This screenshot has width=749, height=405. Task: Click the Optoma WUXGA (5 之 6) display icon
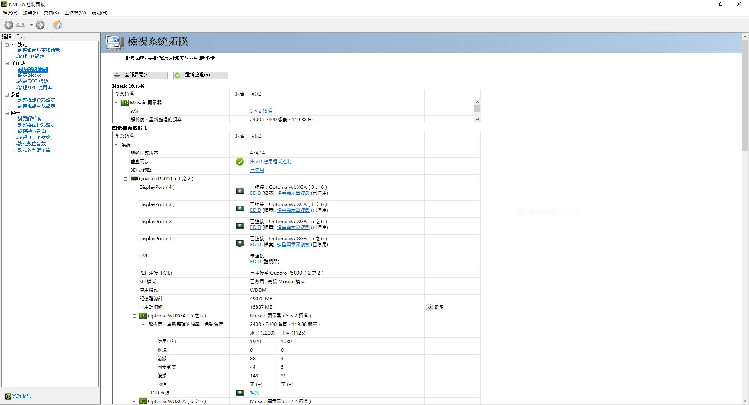click(x=143, y=316)
